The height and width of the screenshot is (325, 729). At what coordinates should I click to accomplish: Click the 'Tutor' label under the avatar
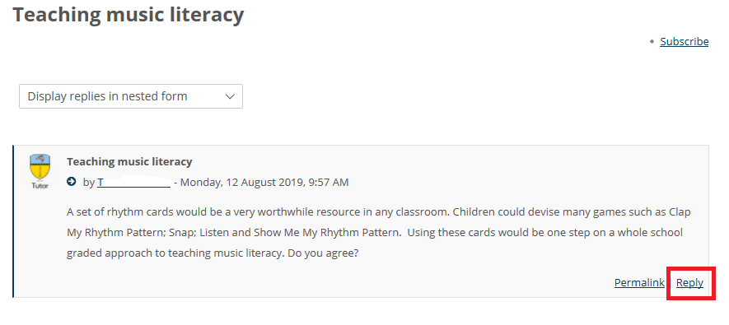coord(40,186)
